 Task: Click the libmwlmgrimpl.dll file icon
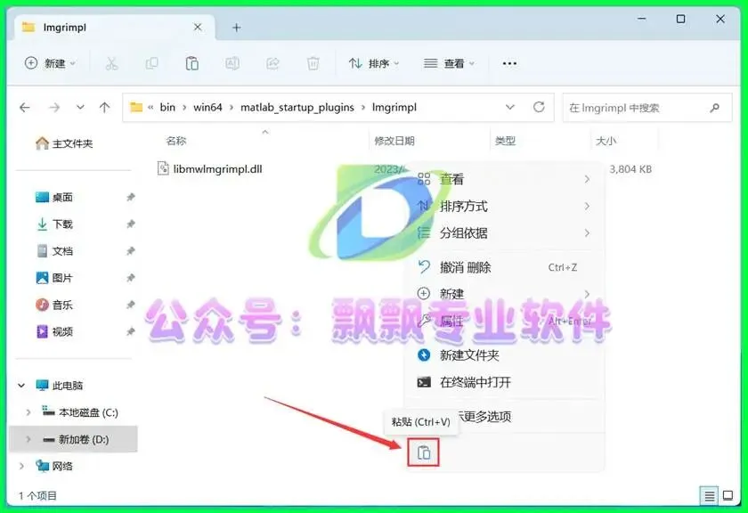(x=163, y=168)
